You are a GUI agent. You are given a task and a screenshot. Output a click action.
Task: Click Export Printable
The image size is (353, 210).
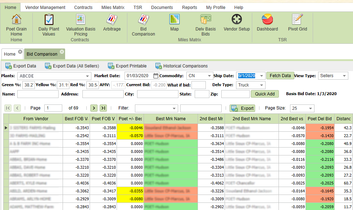[127, 66]
